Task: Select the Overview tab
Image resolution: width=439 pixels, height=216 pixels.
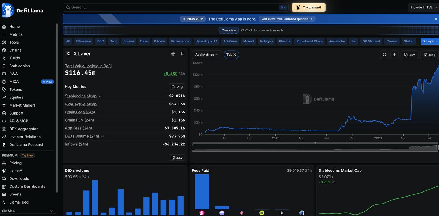Action: (x=229, y=30)
